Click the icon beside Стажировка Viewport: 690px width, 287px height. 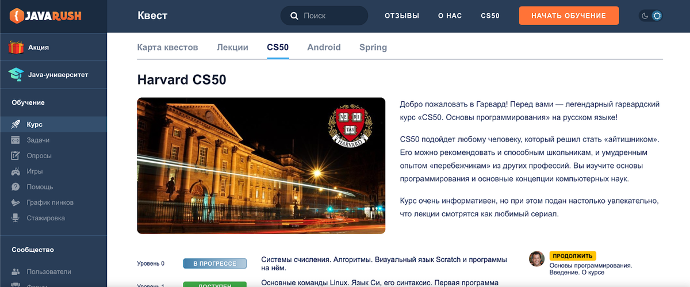click(16, 218)
